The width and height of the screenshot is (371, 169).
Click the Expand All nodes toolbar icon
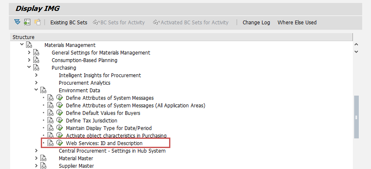[17, 22]
